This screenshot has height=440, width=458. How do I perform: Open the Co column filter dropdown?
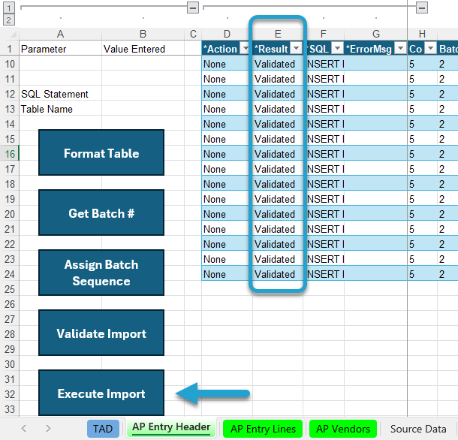click(430, 48)
